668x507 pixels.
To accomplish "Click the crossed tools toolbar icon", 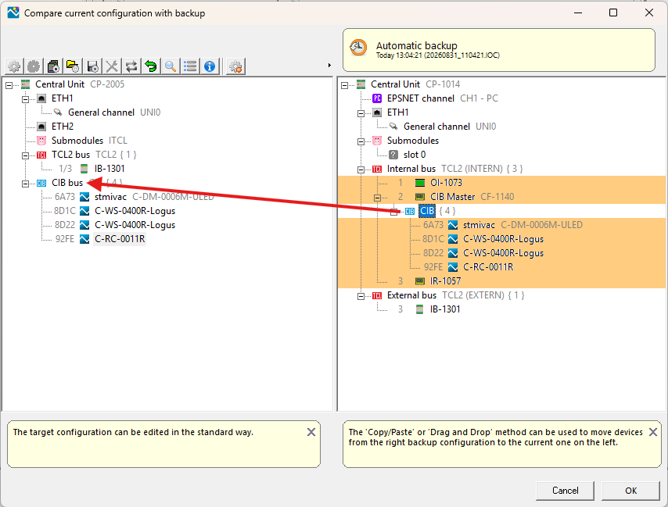I will pos(112,66).
